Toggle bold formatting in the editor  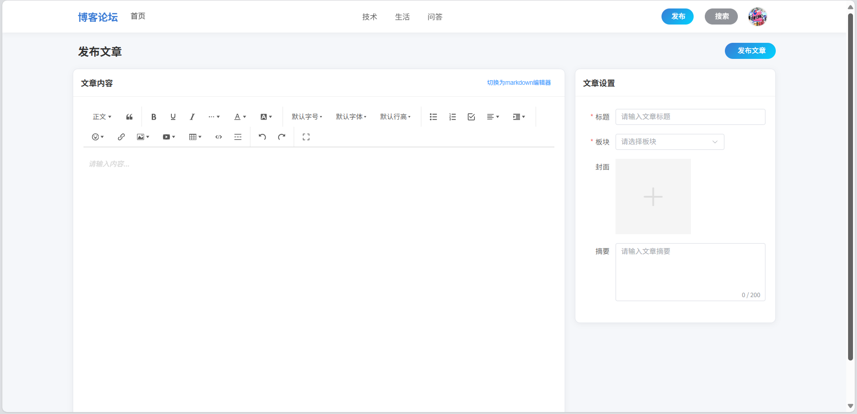pos(154,116)
